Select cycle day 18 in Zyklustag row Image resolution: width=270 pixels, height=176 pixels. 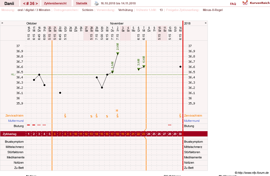118,134
